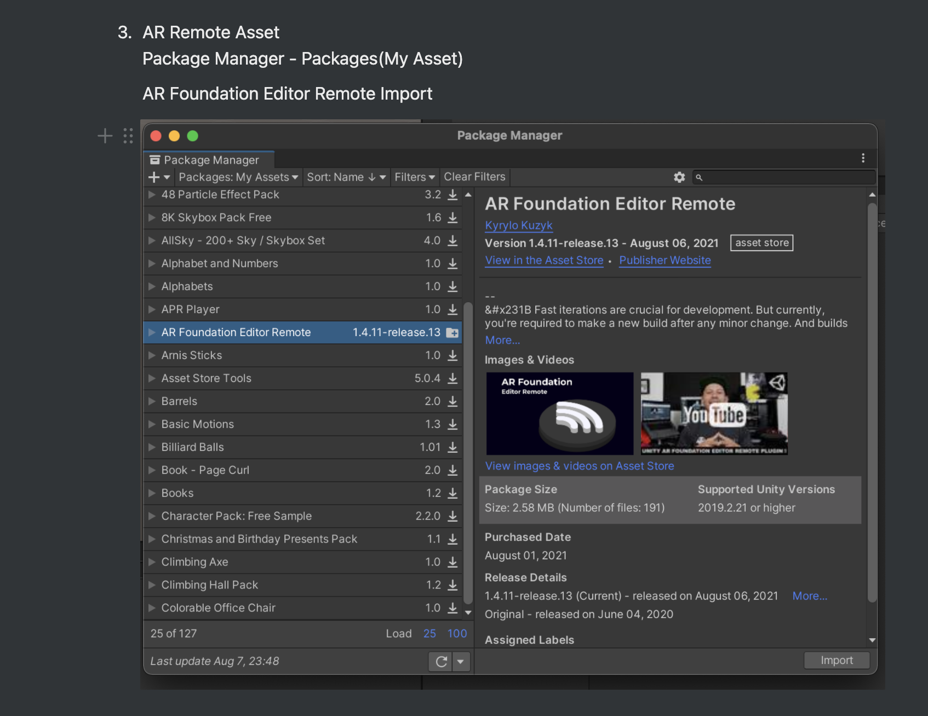Download the 48 Particle Effect Pack
The width and height of the screenshot is (928, 716).
(452, 195)
